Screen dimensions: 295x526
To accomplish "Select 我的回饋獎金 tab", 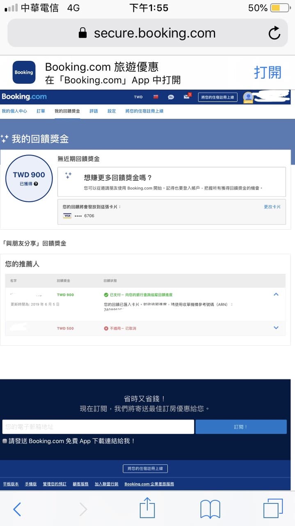I will pyautogui.click(x=67, y=111).
